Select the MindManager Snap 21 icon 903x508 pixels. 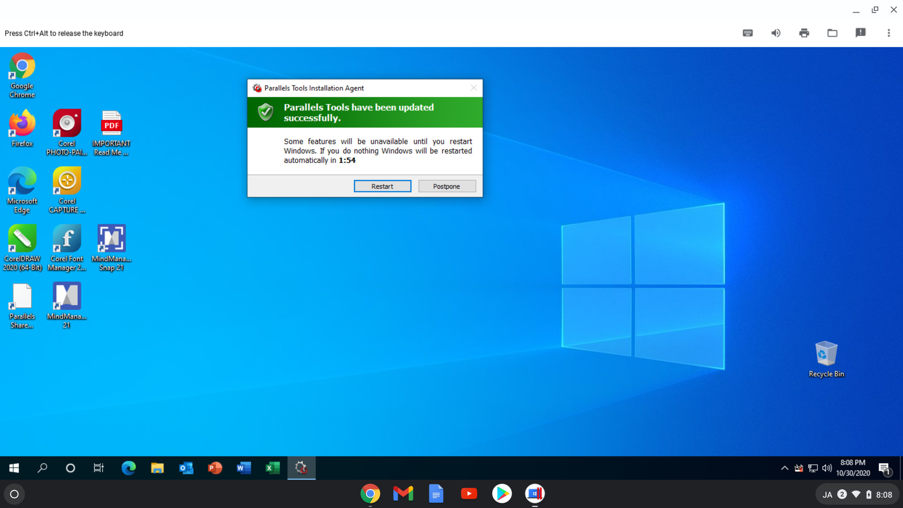pos(111,248)
